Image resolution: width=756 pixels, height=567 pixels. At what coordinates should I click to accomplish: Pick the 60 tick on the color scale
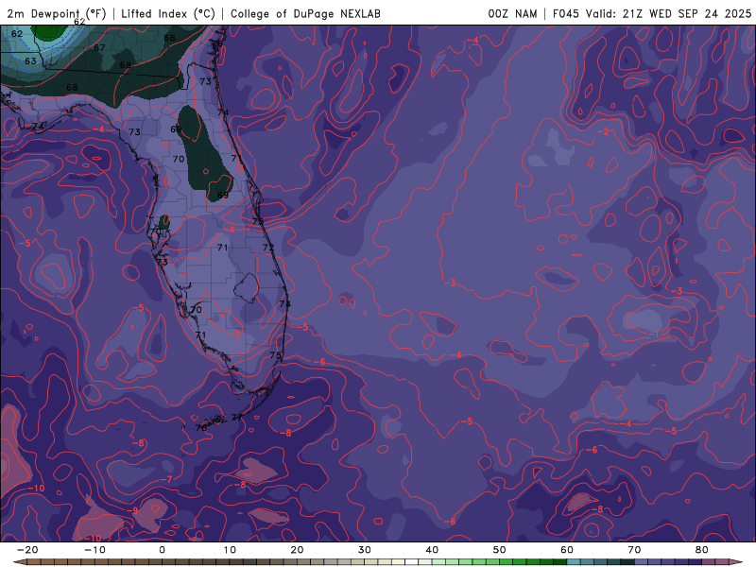coord(566,550)
